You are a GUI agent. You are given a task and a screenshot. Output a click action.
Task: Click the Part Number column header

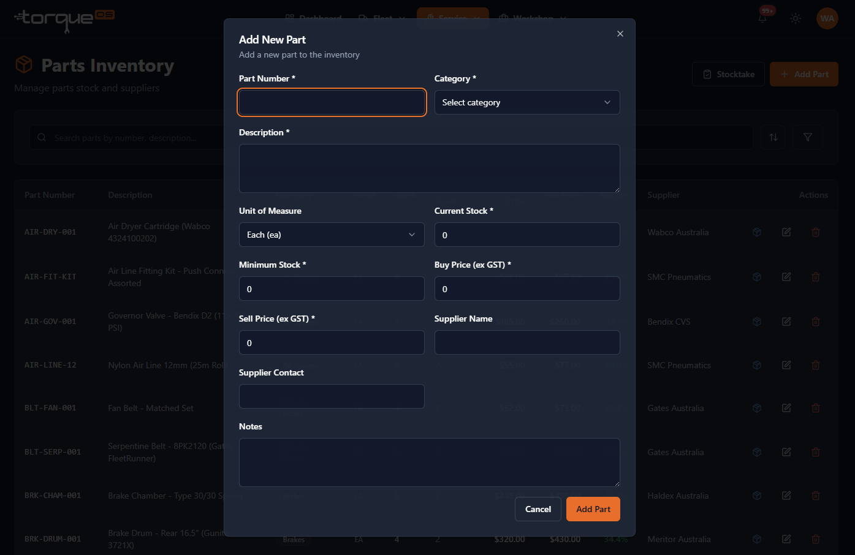tap(50, 195)
